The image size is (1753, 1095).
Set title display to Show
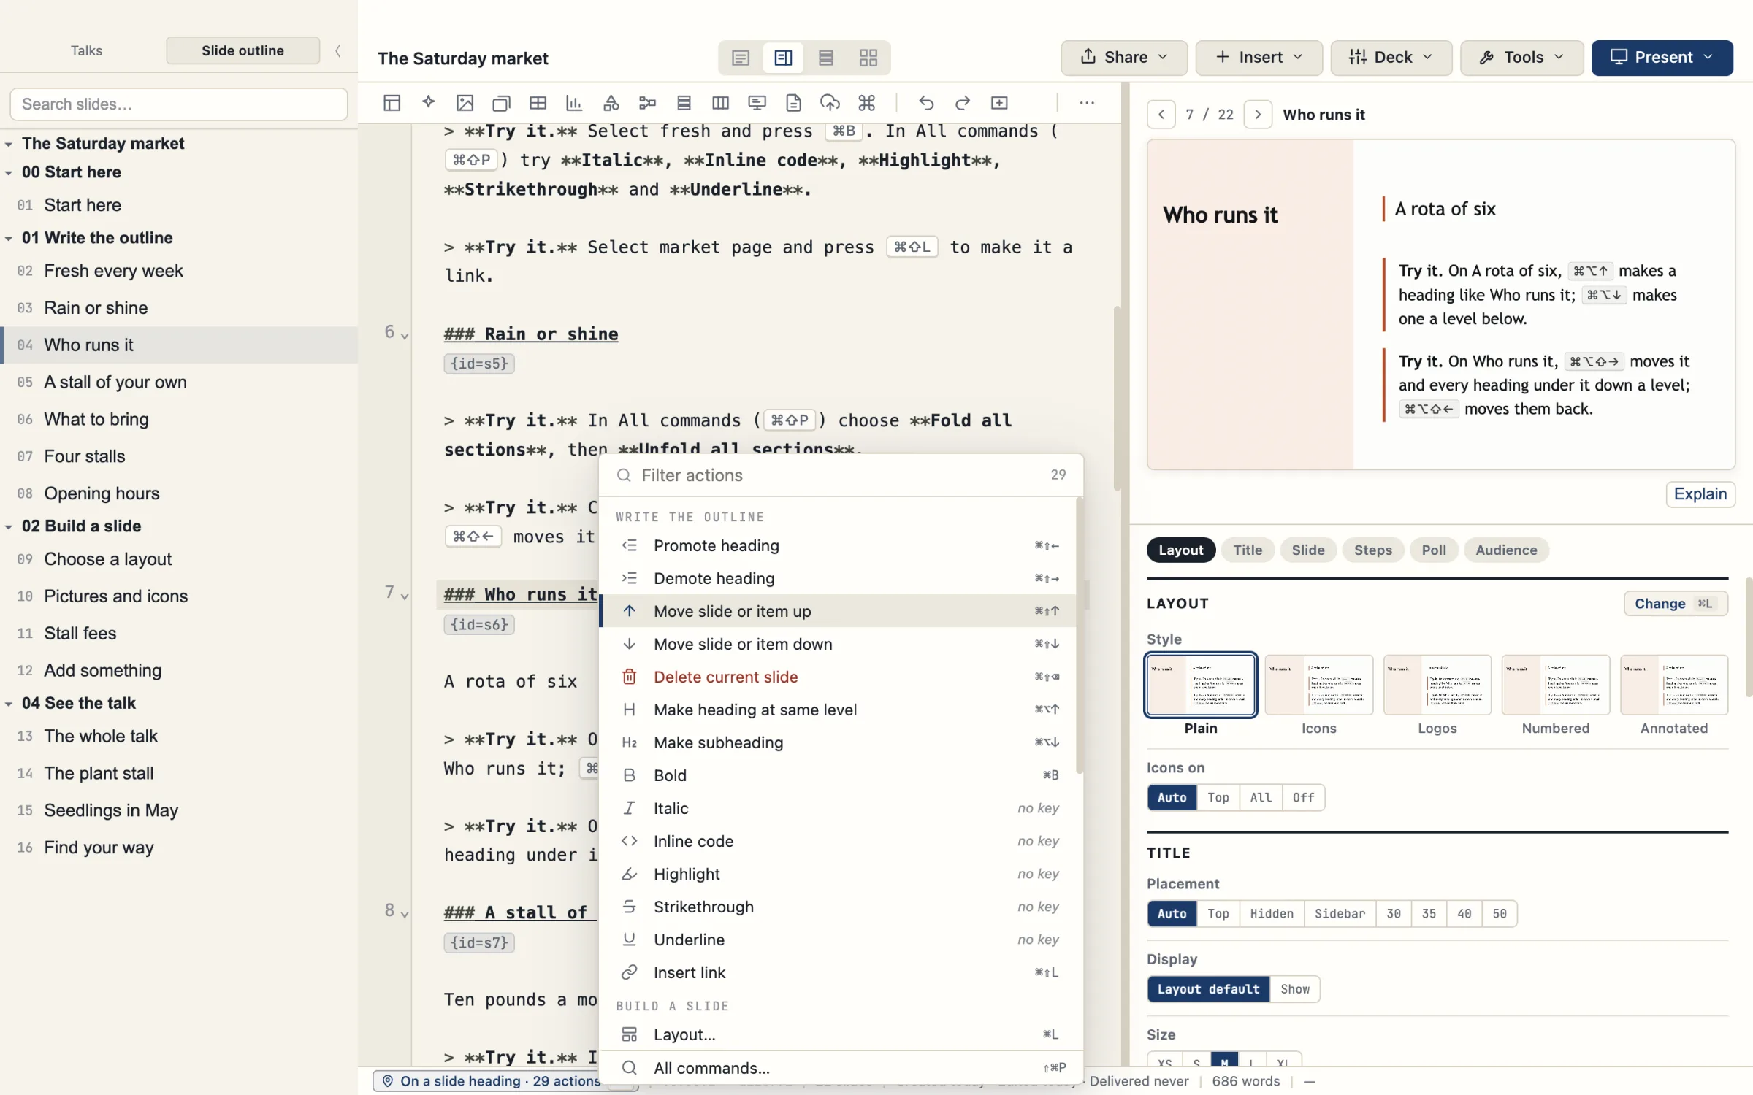[1295, 989]
